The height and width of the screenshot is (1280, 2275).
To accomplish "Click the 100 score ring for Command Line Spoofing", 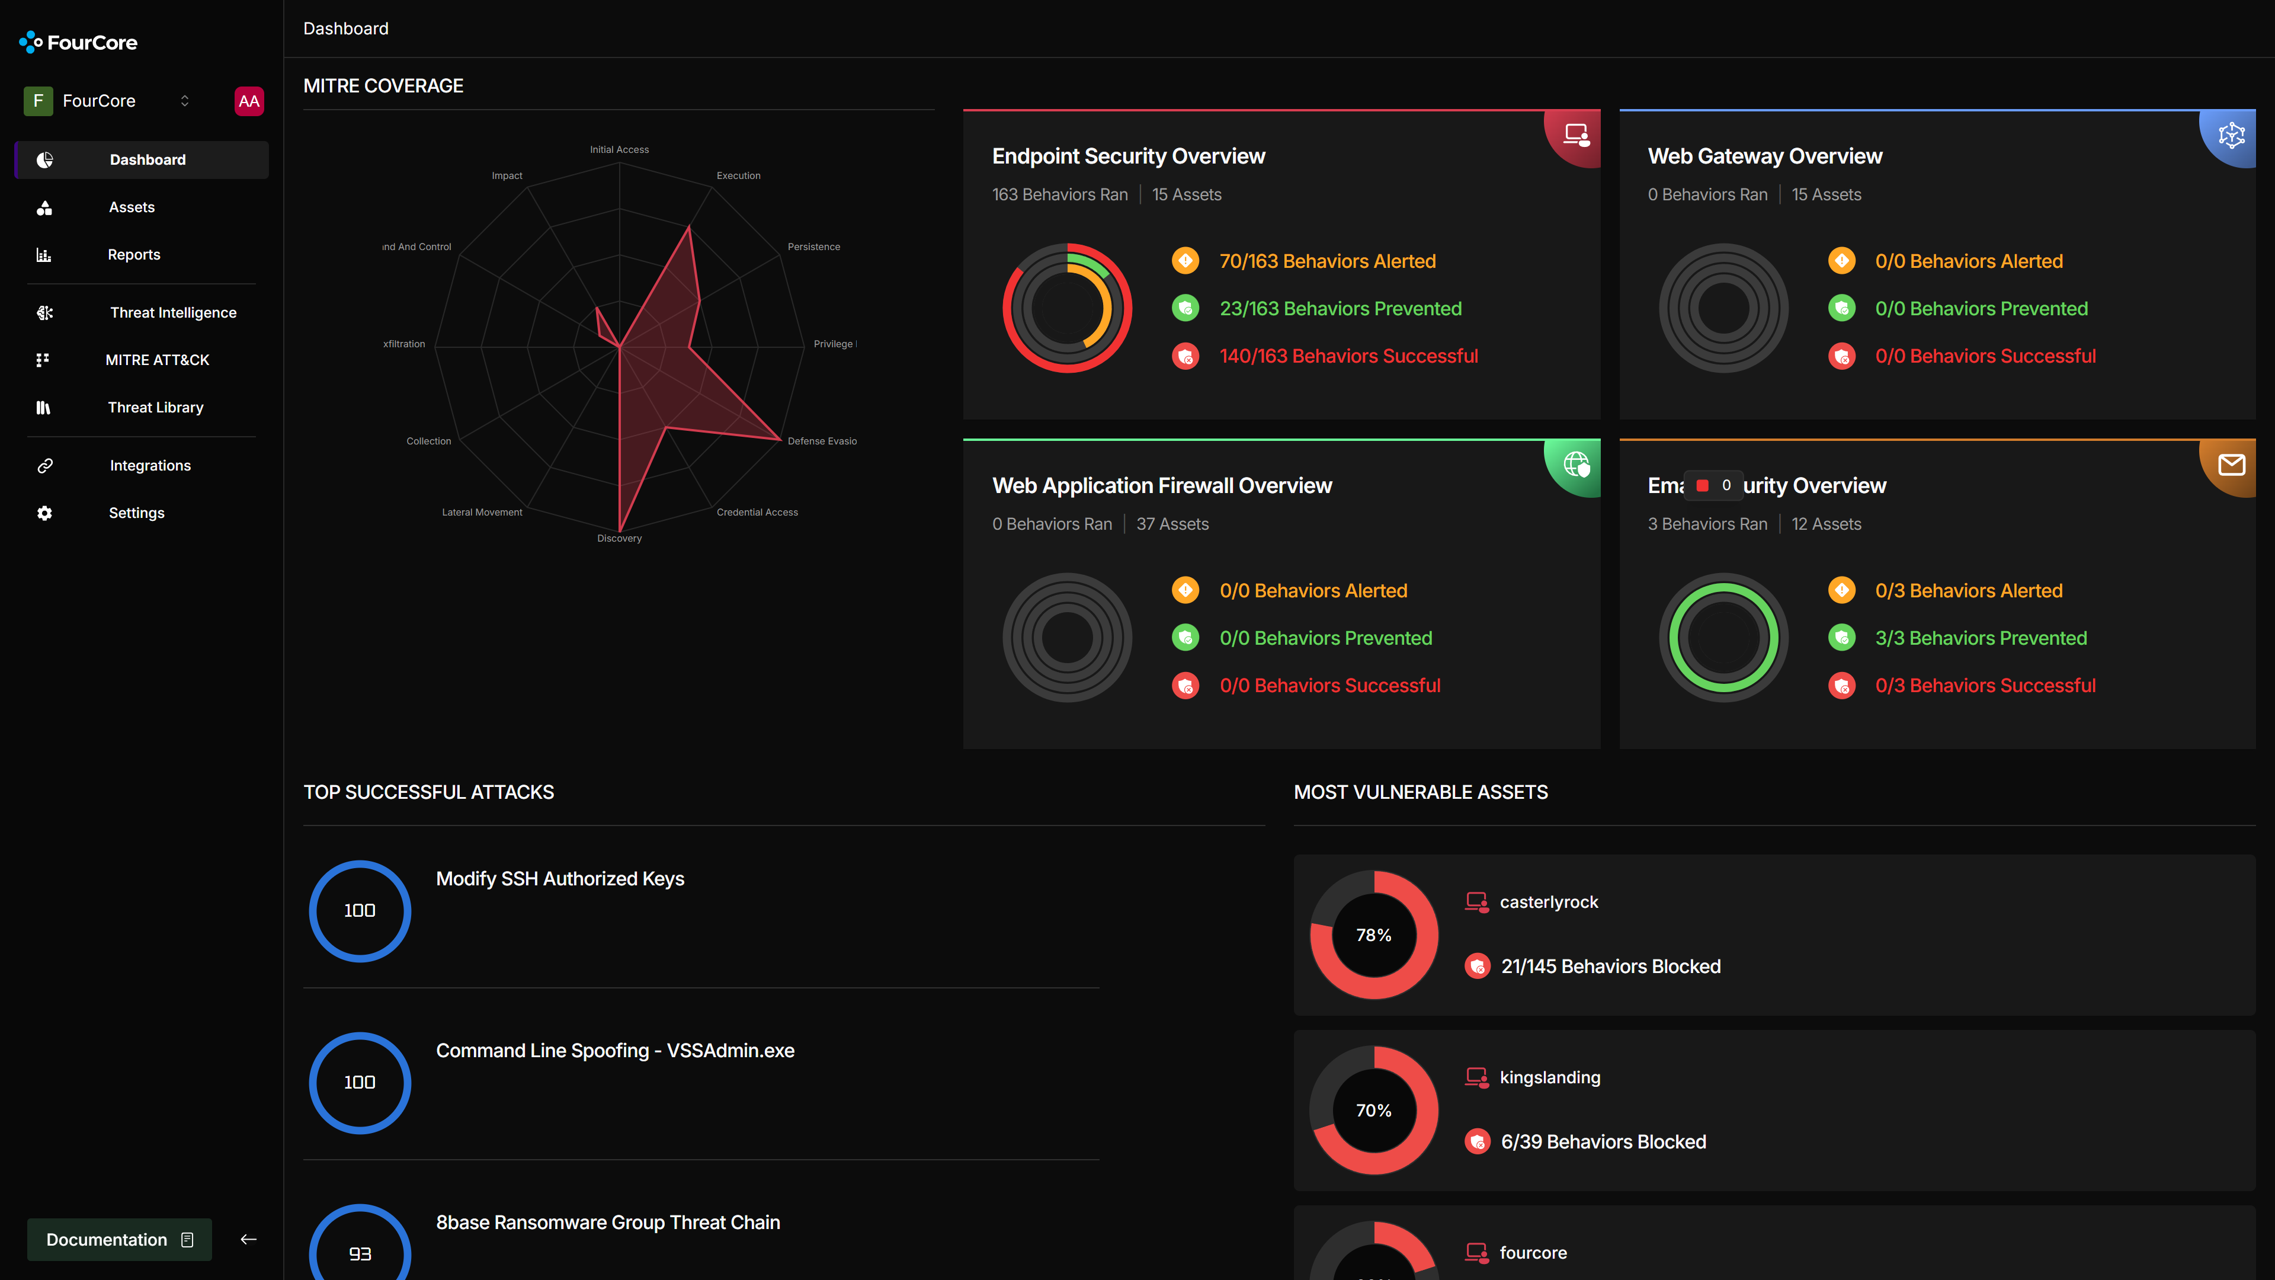I will coord(360,1083).
